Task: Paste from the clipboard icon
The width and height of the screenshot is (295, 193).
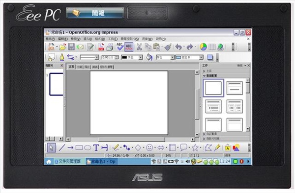Action: (x=156, y=47)
